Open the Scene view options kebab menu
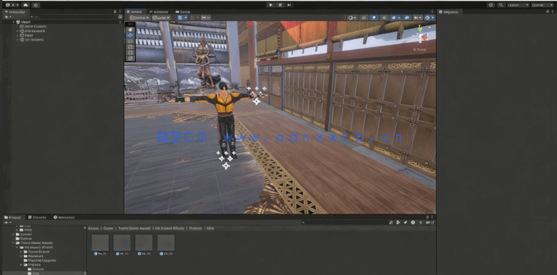Viewport: 557px width, 275px height. click(x=432, y=12)
